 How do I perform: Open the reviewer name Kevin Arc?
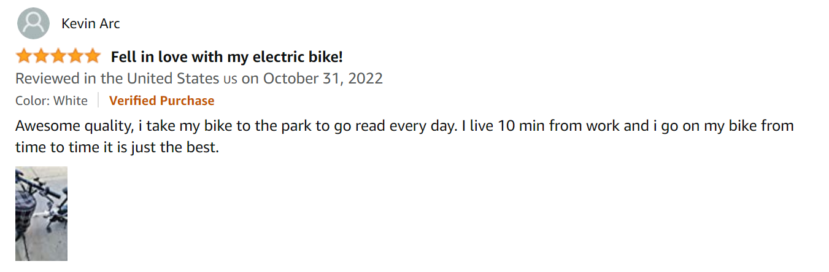point(91,24)
